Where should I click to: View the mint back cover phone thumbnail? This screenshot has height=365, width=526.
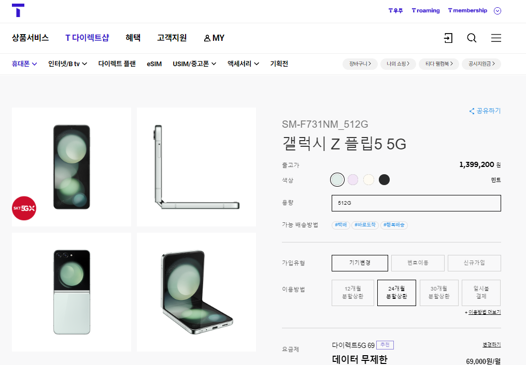[x=72, y=292]
